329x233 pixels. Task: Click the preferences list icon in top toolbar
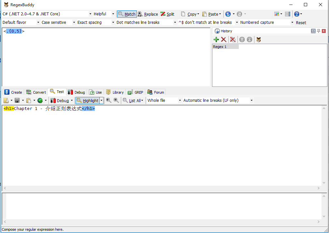tap(288, 14)
